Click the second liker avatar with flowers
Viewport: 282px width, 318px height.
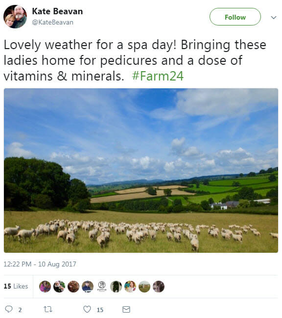click(59, 287)
